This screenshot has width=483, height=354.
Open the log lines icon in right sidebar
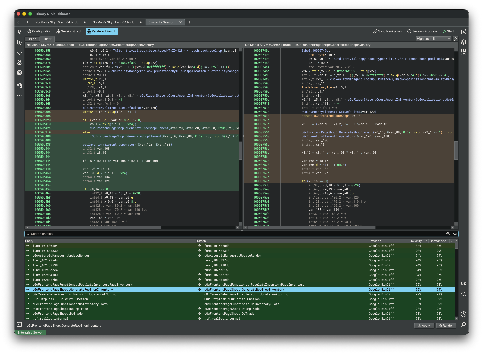[464, 304]
